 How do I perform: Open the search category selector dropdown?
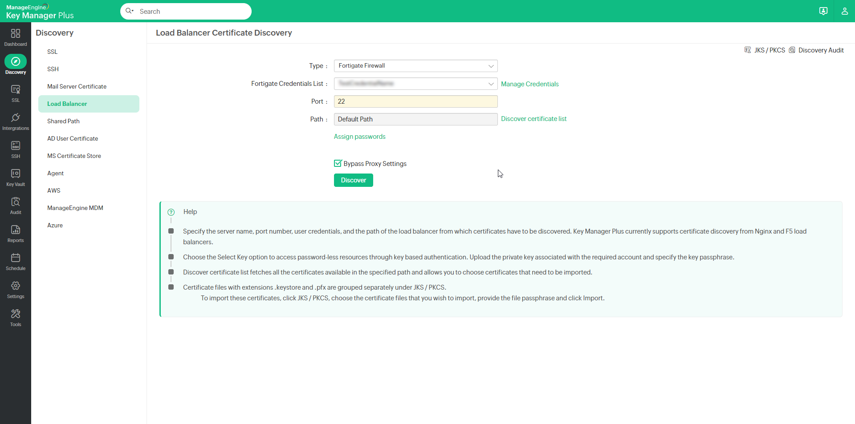click(130, 11)
